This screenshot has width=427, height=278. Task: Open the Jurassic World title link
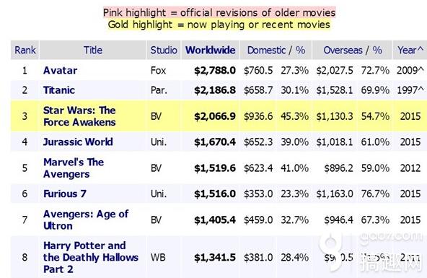click(78, 142)
